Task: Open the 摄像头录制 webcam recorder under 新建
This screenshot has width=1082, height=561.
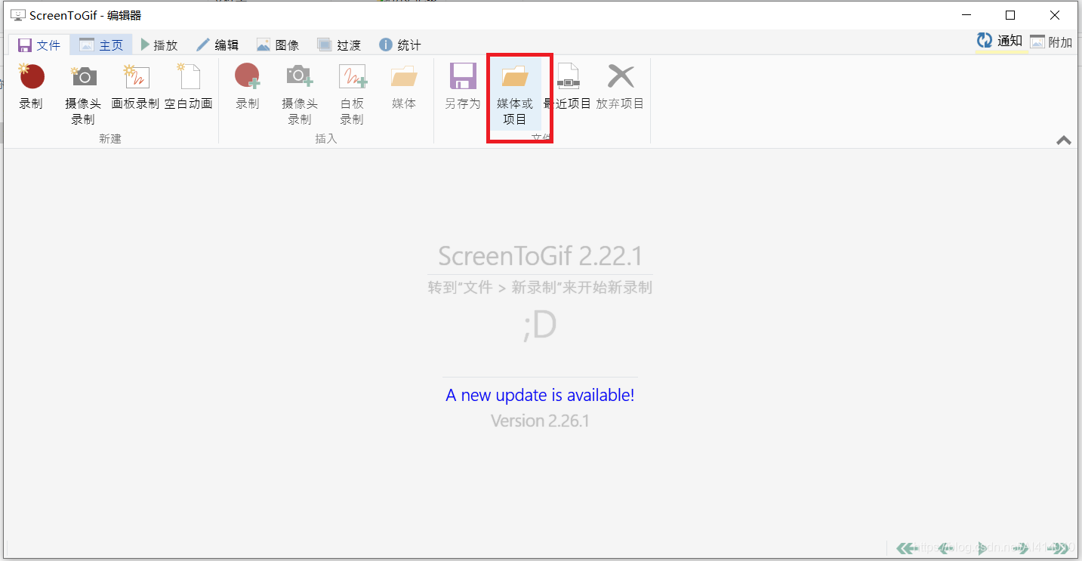Action: click(x=83, y=94)
